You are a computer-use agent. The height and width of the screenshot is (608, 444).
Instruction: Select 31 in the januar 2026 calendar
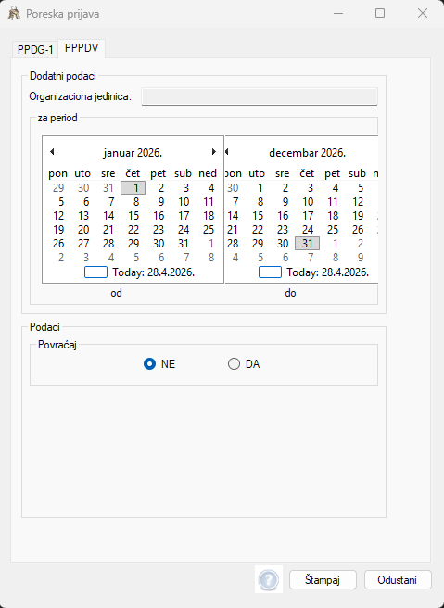coord(184,244)
